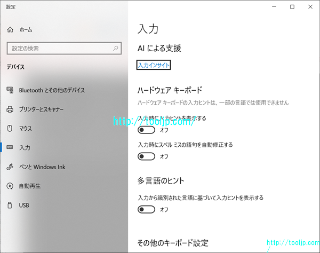Screen dimensions: 320x253
Task: Toggle 多言語のヒント input hints switch
Action: click(x=146, y=210)
